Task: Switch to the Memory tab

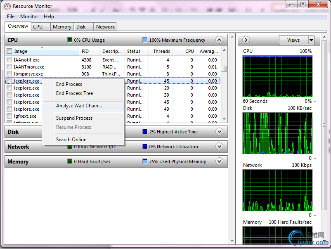Action: pos(62,27)
